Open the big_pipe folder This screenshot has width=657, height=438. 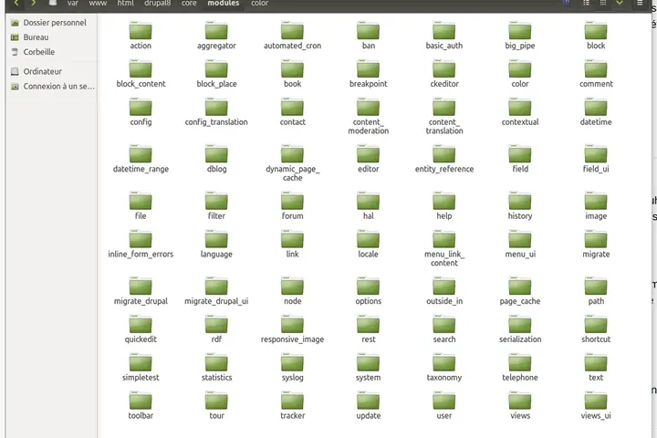(x=520, y=36)
